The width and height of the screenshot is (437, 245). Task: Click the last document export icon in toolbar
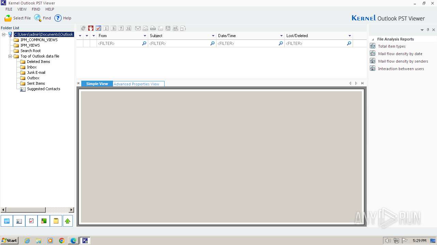pos(183,28)
